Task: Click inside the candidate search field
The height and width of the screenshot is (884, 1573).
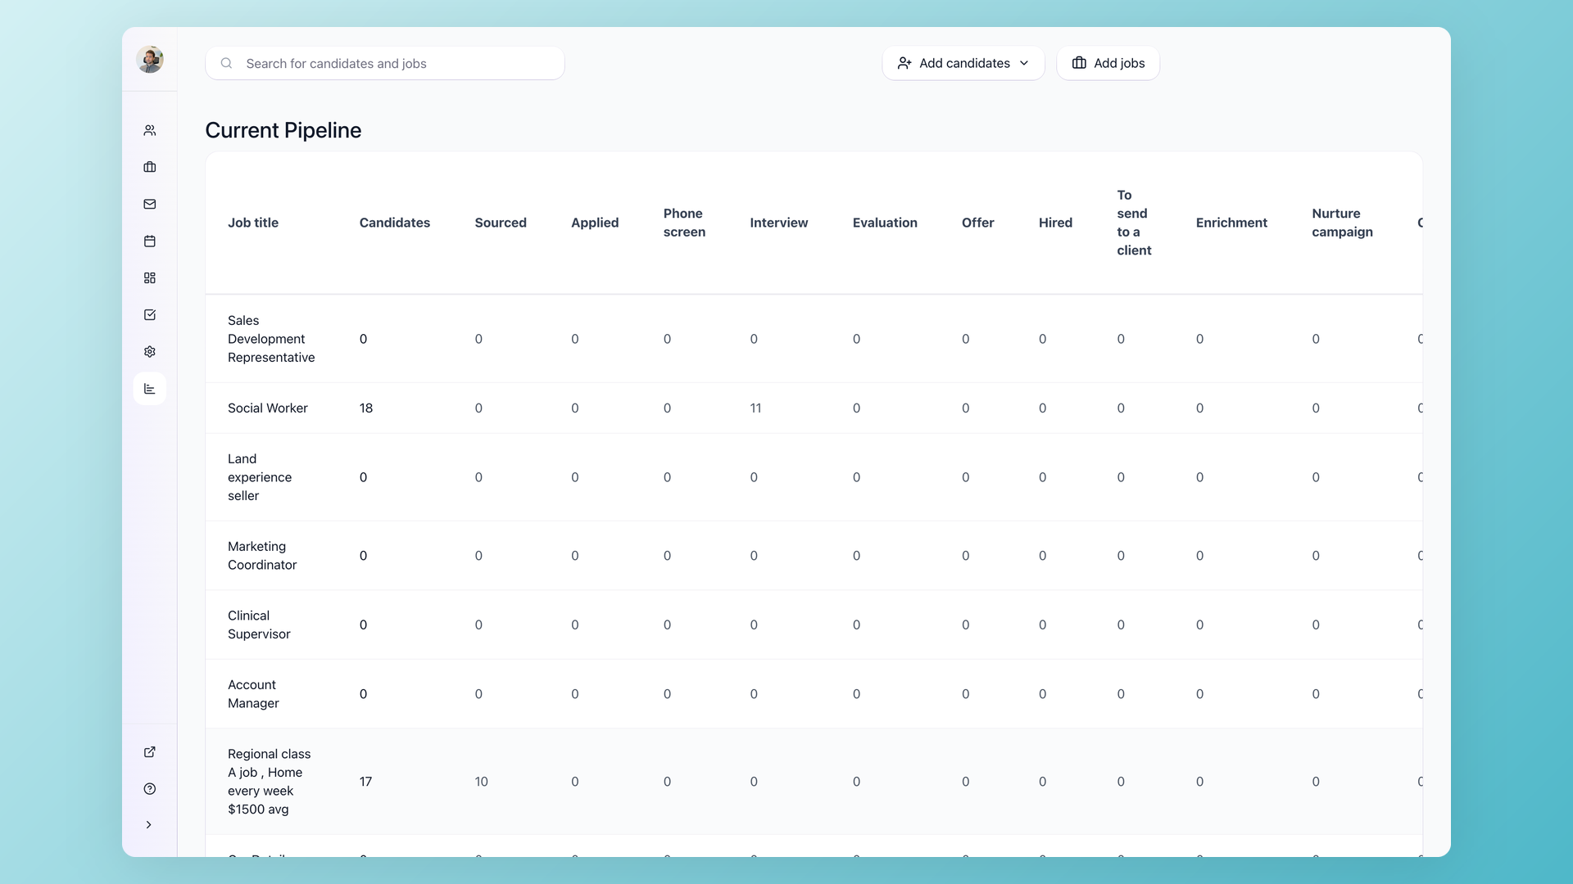Action: pos(385,63)
